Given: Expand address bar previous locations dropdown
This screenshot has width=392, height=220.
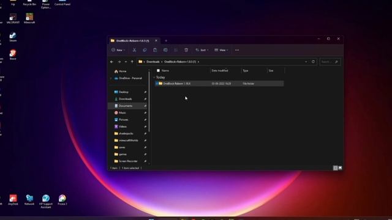Looking at the screenshot, I should coord(306,62).
